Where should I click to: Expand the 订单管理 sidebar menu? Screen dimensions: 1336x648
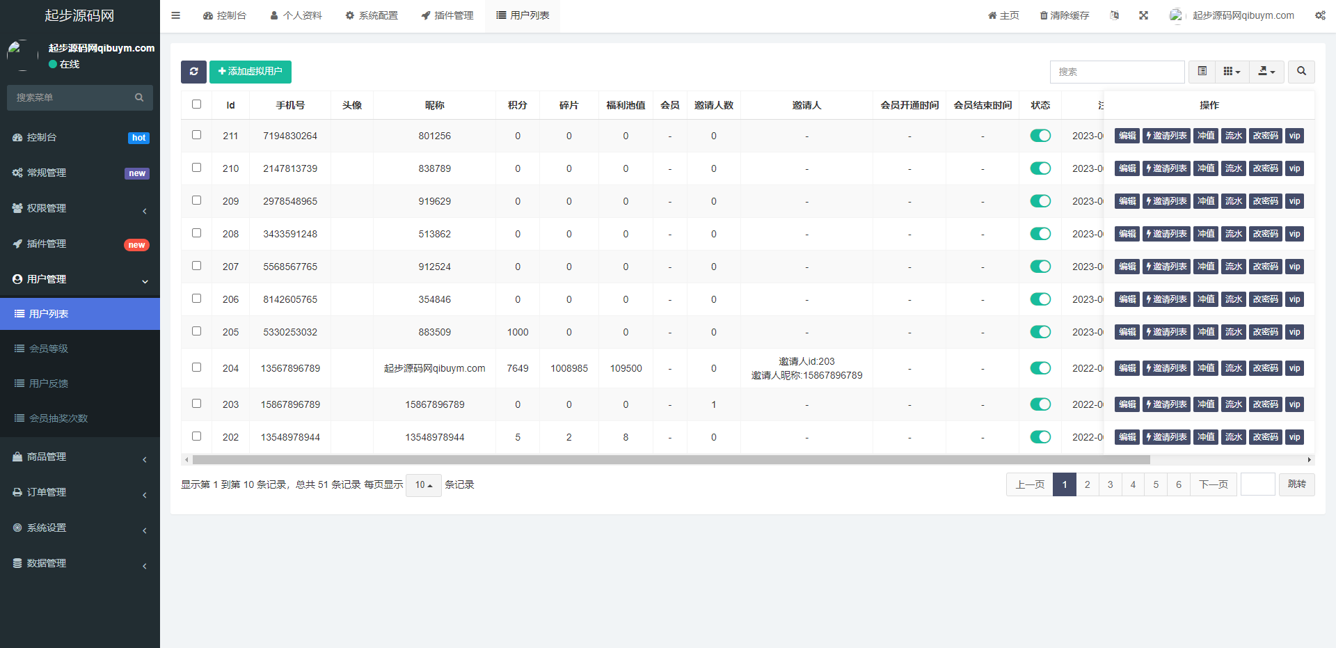click(x=80, y=493)
